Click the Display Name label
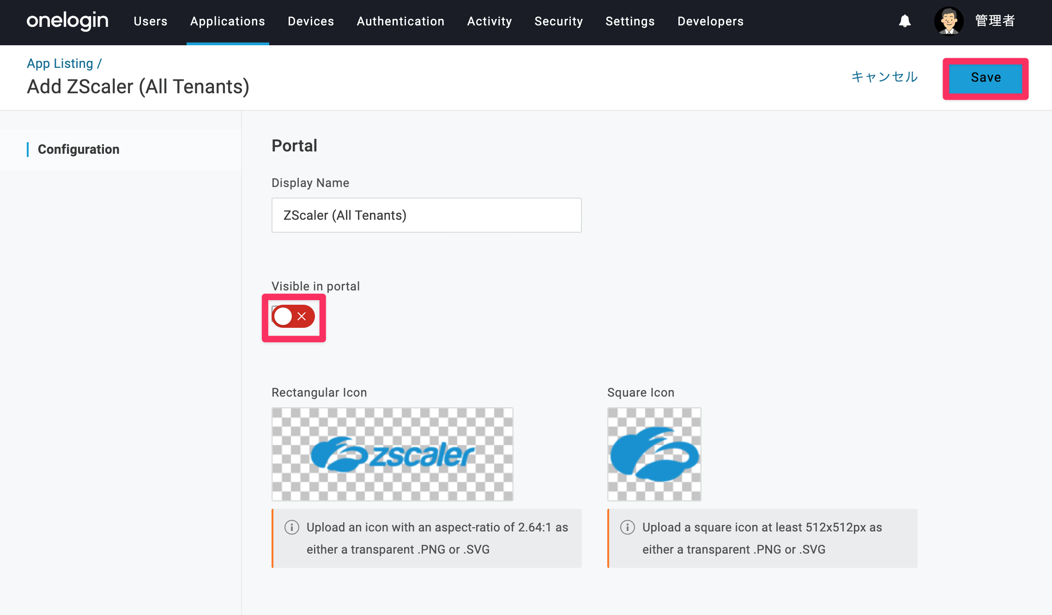This screenshot has width=1052, height=615. 310,183
